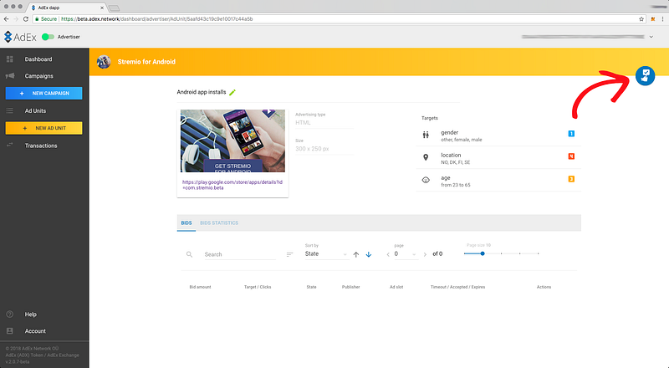Go to the next page chevron
Viewport: 669px width, 368px height.
(425, 254)
